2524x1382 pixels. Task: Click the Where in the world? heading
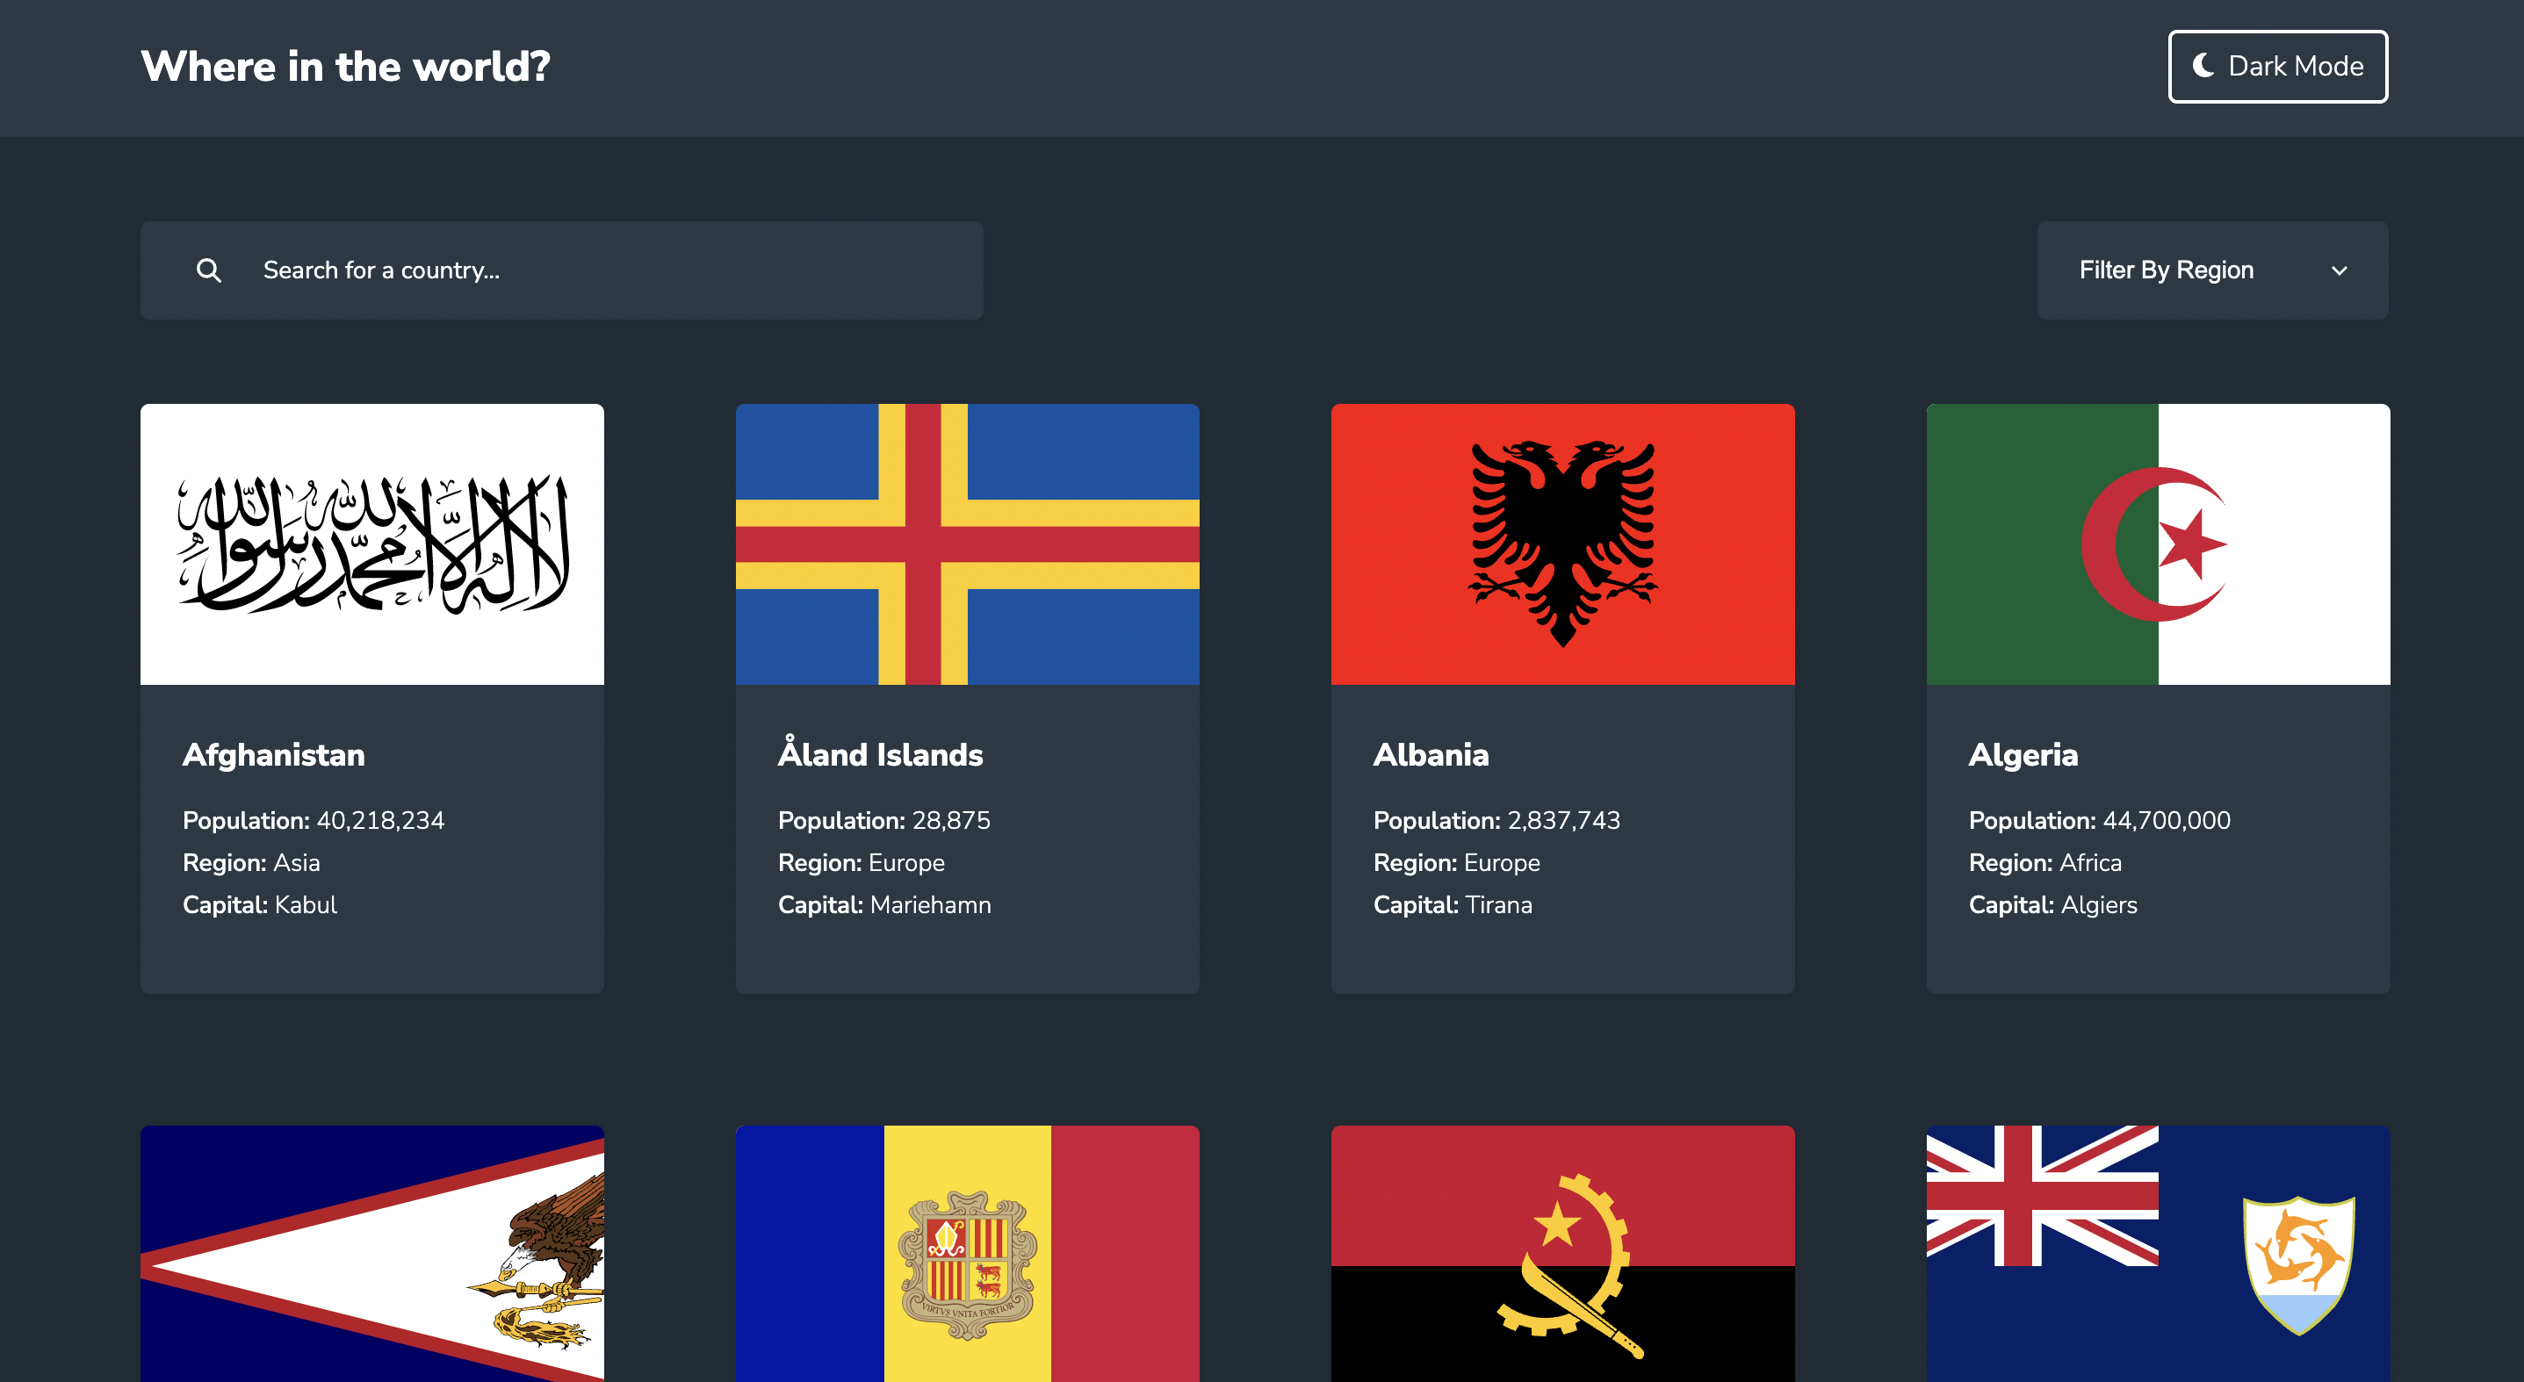[x=345, y=67]
